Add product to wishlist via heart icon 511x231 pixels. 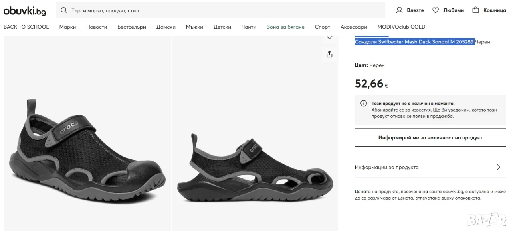click(329, 37)
